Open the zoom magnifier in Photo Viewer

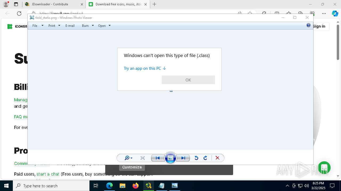pyautogui.click(x=128, y=158)
